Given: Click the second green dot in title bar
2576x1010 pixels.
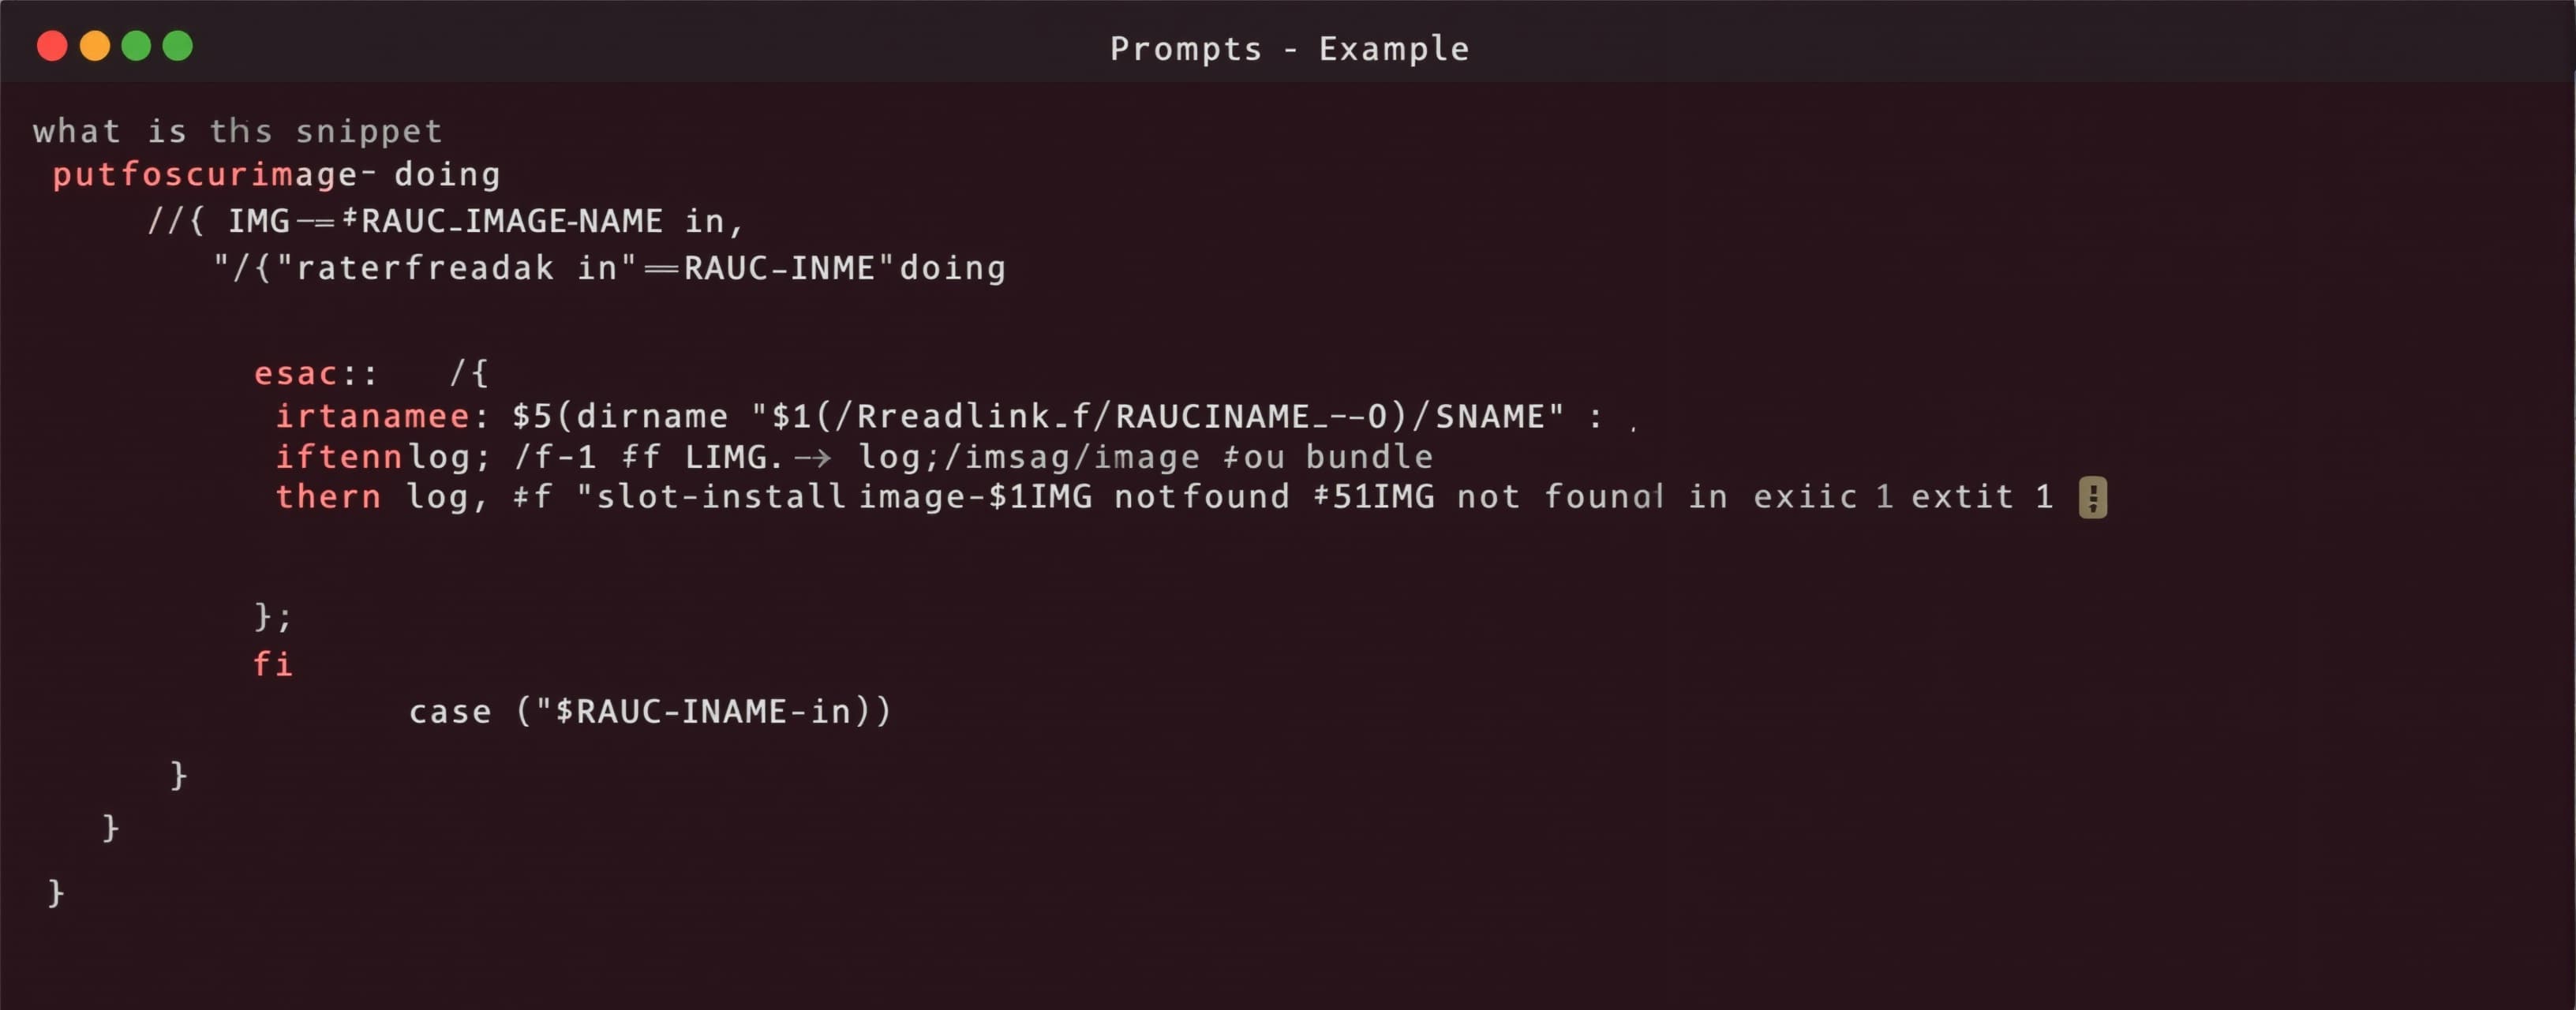Looking at the screenshot, I should [178, 46].
